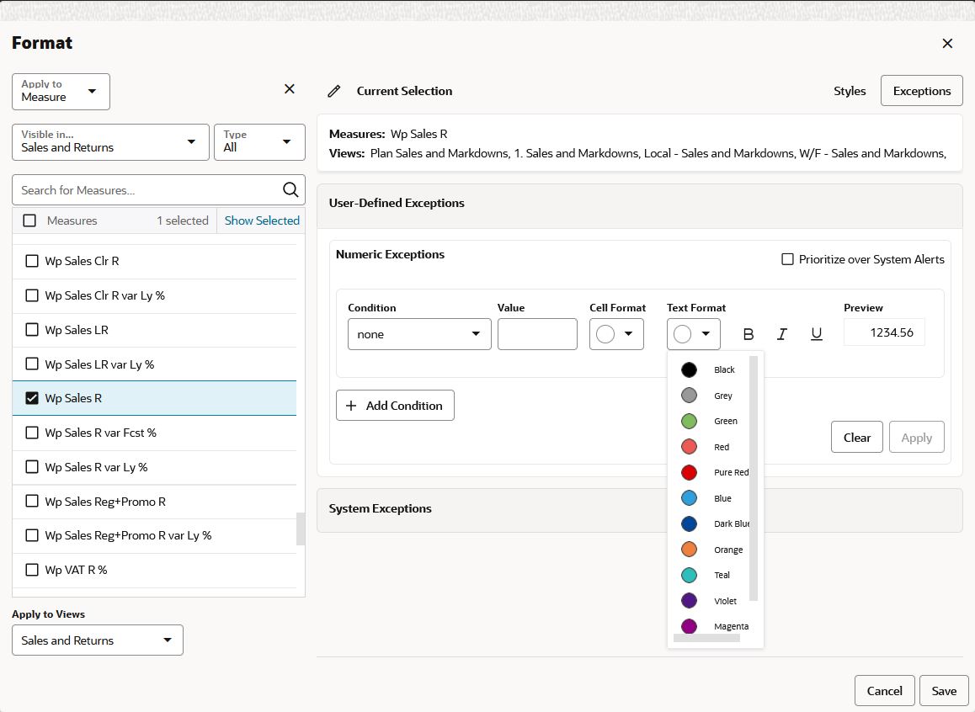
Task: Toggle Underline text formatting
Action: point(817,334)
